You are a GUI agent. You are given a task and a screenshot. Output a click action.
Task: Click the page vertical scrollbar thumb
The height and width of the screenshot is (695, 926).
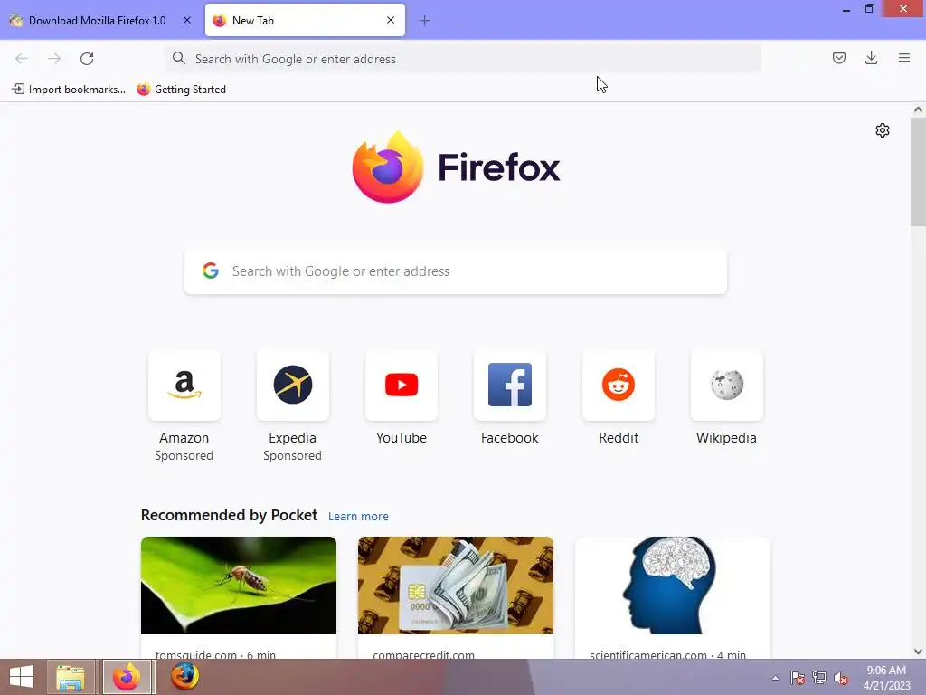click(x=918, y=171)
